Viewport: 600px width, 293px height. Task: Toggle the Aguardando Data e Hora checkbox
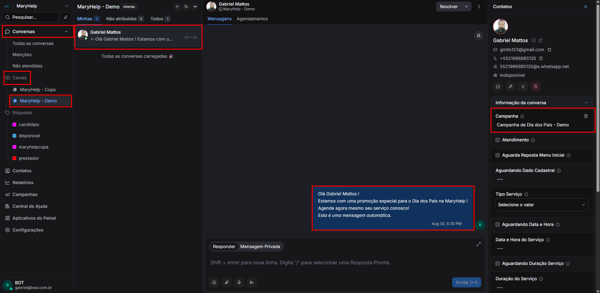click(x=498, y=225)
